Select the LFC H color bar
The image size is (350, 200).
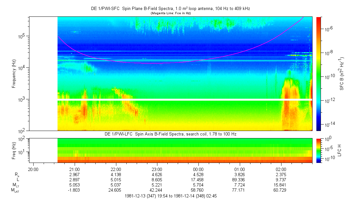pos(319,150)
